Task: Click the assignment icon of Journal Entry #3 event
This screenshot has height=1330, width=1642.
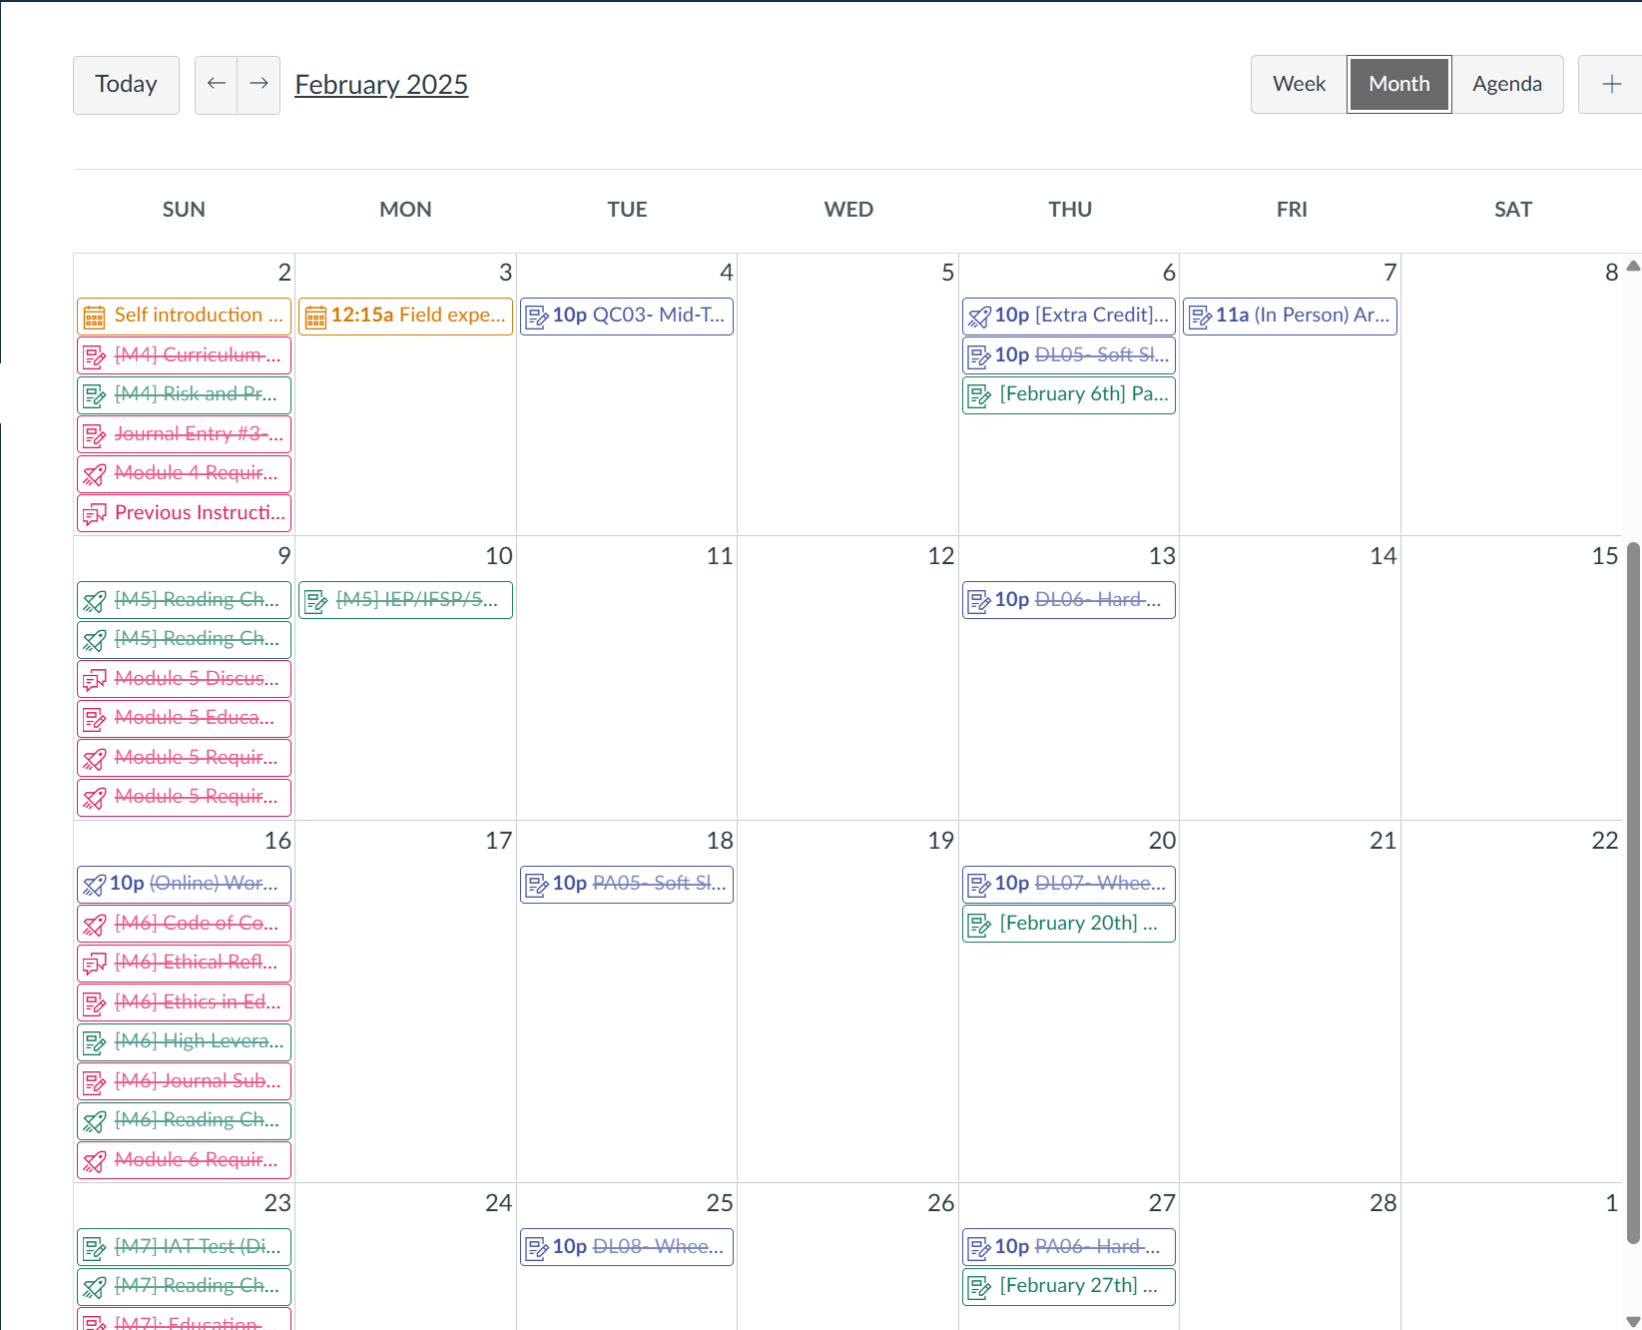Action: tap(94, 435)
